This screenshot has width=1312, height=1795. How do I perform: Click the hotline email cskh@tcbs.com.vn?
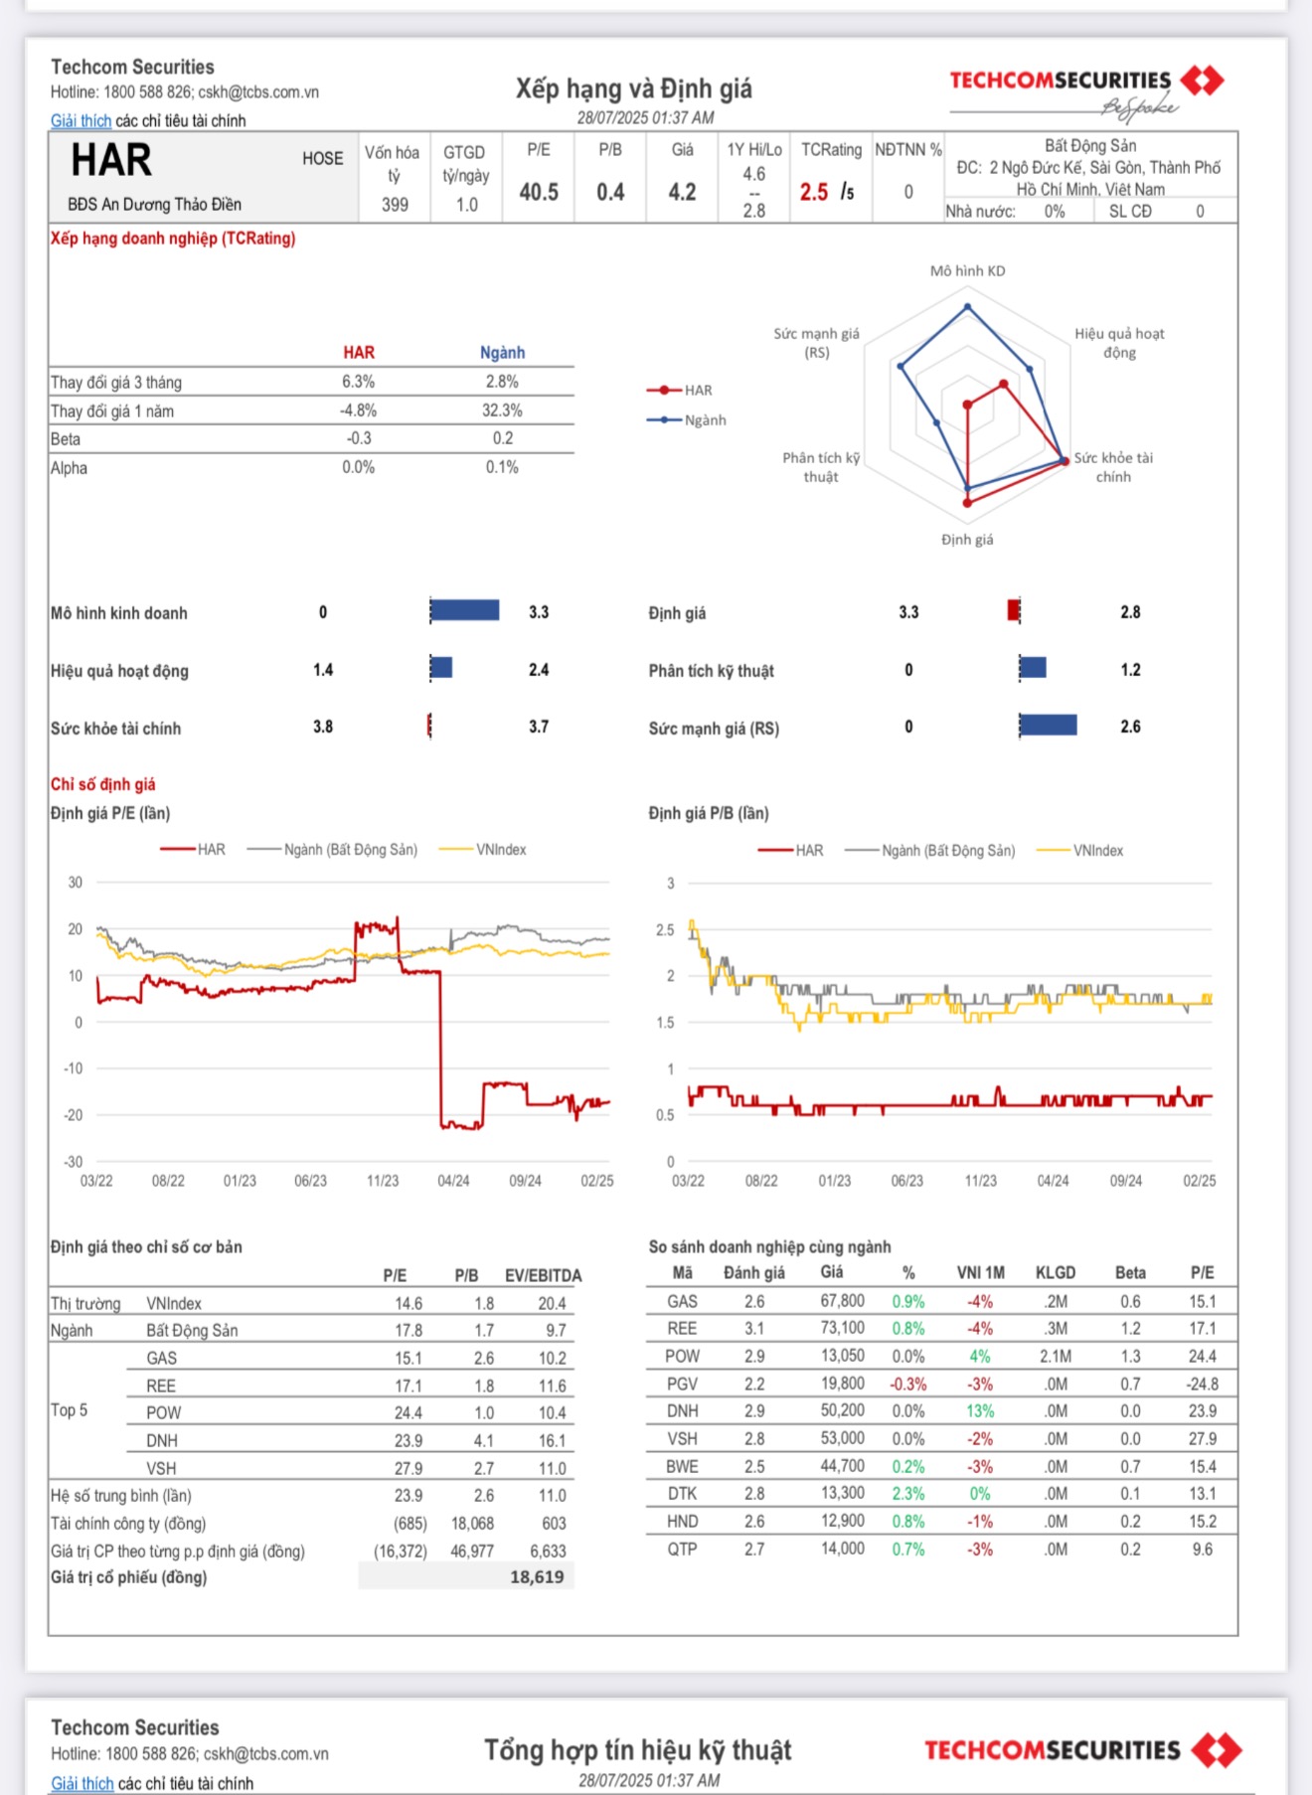pos(258,92)
